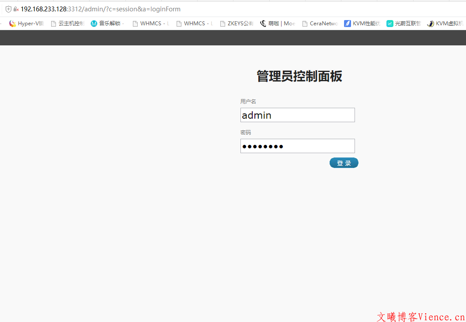The height and width of the screenshot is (322, 466).
Task: Open WHMCS bookmark directly left of ZKEYS
Action: point(194,24)
